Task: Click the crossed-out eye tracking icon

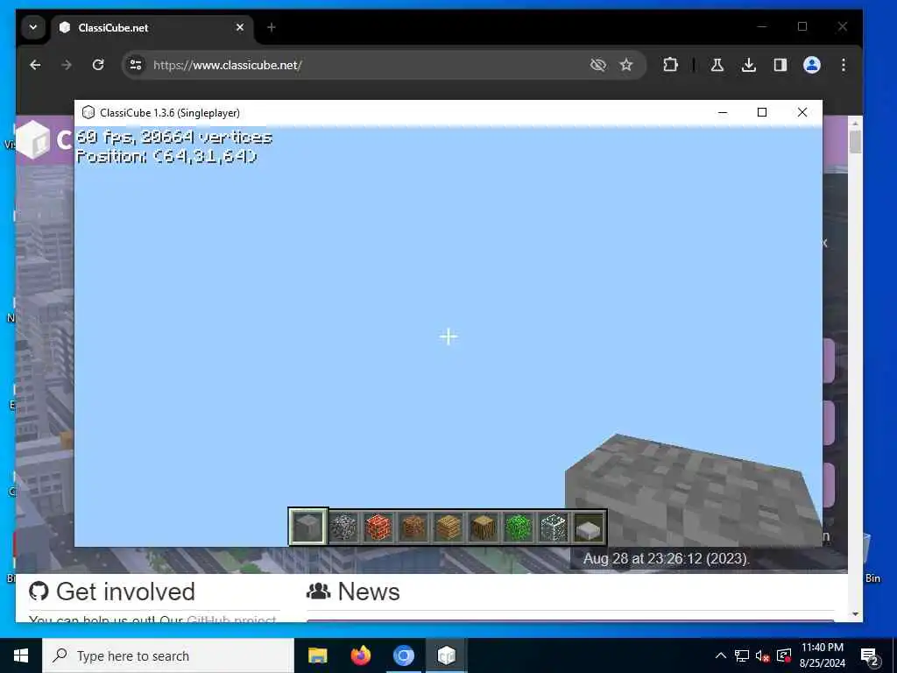Action: click(x=597, y=65)
